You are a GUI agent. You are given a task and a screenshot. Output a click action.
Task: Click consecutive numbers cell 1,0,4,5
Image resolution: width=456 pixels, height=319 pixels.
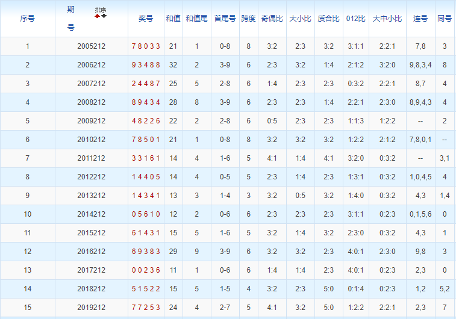click(x=420, y=177)
